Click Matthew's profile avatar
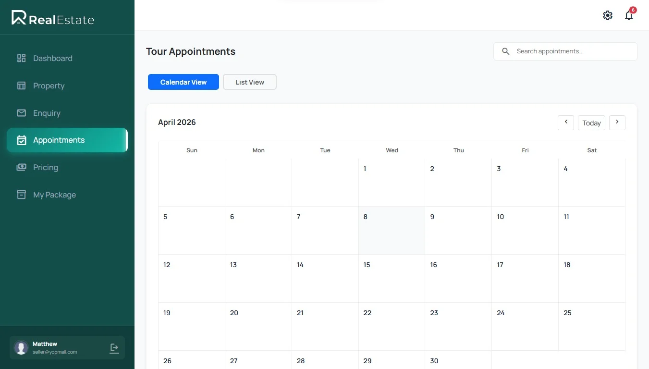649x369 pixels. tap(21, 348)
